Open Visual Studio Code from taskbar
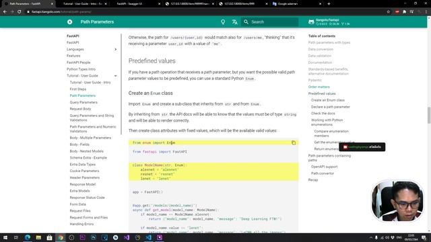Image resolution: width=431 pixels, height=242 pixels. (x=148, y=237)
